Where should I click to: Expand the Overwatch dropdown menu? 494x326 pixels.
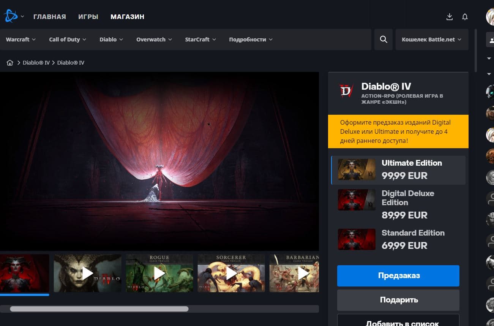[x=154, y=40]
